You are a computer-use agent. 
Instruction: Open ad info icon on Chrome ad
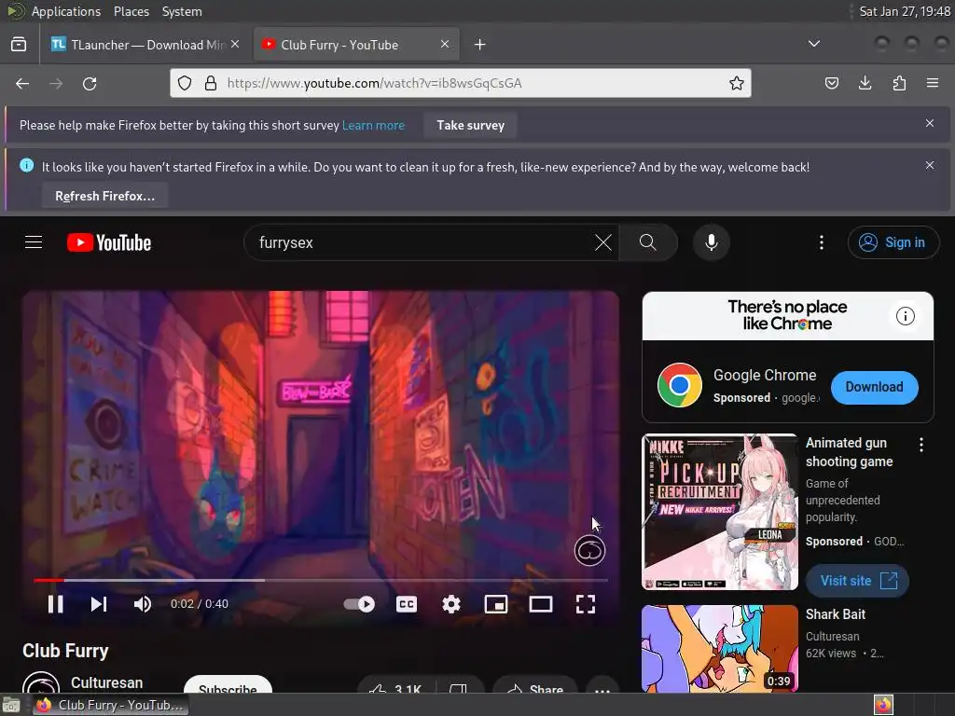(905, 316)
